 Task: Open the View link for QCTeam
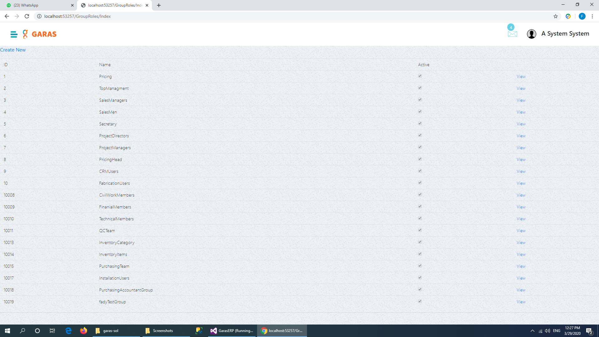point(521,231)
